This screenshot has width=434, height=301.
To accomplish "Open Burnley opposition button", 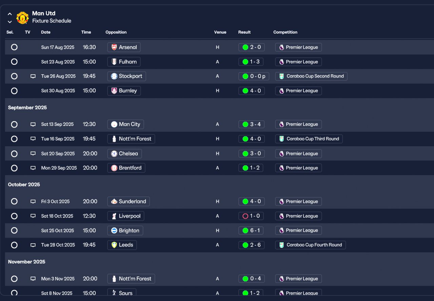I will (124, 91).
